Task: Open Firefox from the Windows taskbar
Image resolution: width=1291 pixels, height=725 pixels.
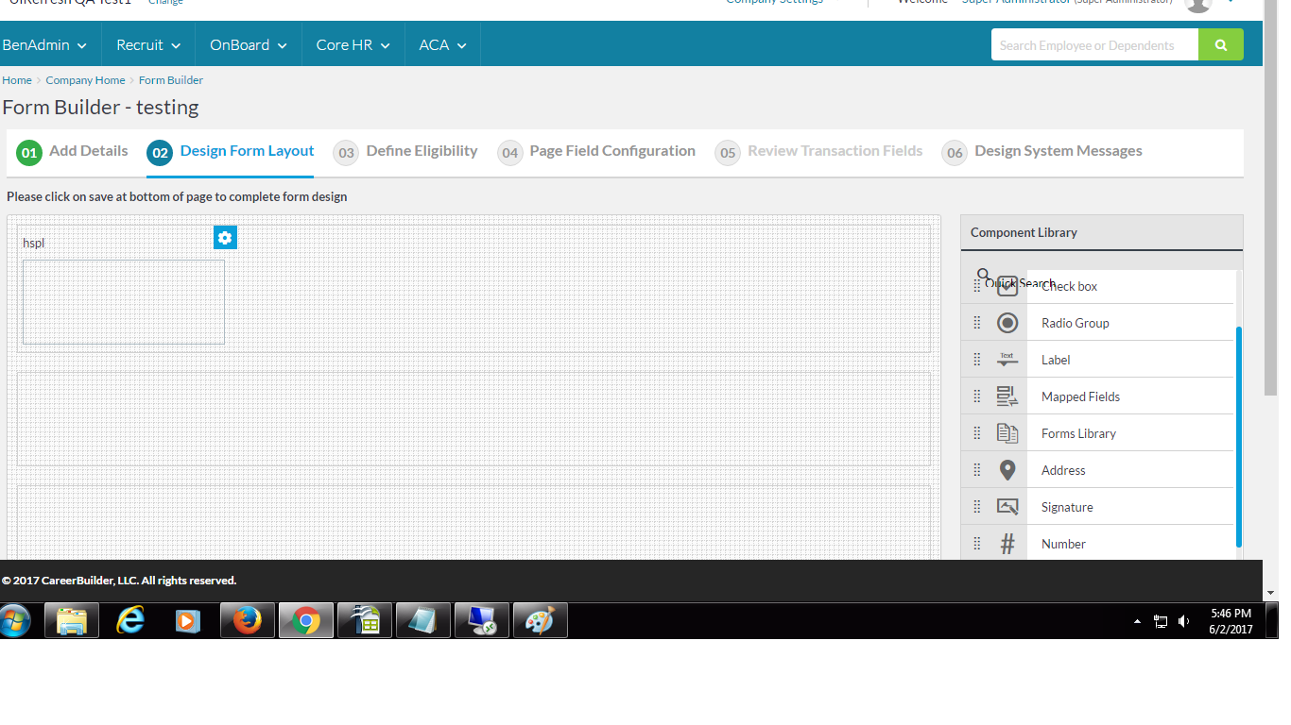Action: point(248,620)
